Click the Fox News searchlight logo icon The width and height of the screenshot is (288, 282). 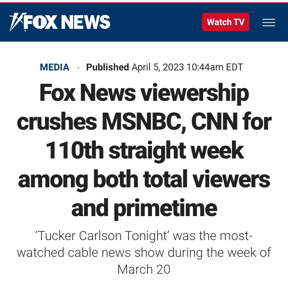[18, 22]
